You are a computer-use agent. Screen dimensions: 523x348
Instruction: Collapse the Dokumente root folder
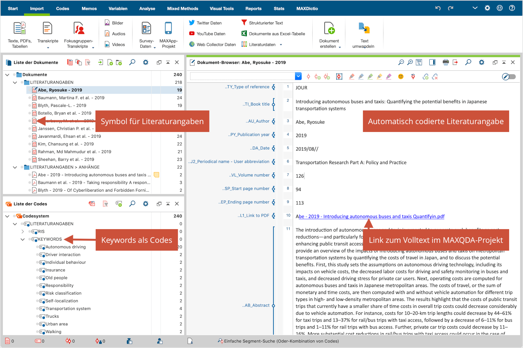(7, 75)
